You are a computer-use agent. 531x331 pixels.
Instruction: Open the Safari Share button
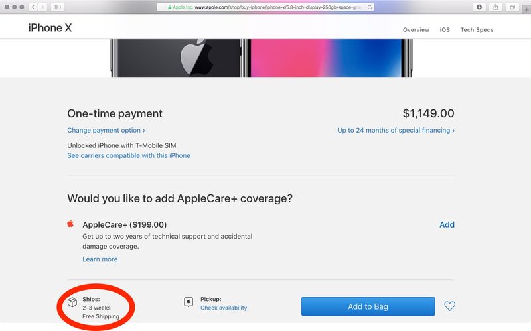tap(495, 7)
